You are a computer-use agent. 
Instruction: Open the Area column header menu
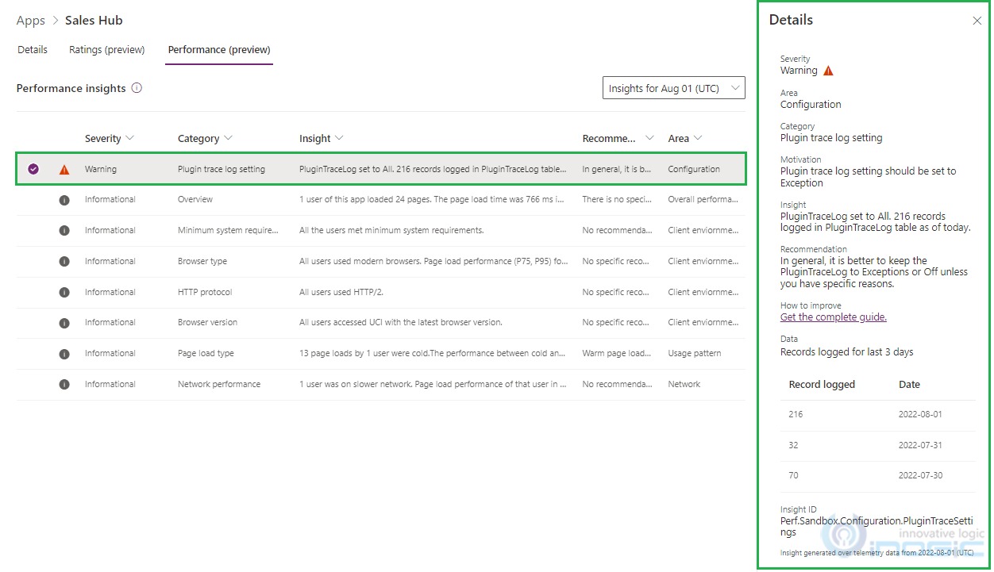coord(685,138)
